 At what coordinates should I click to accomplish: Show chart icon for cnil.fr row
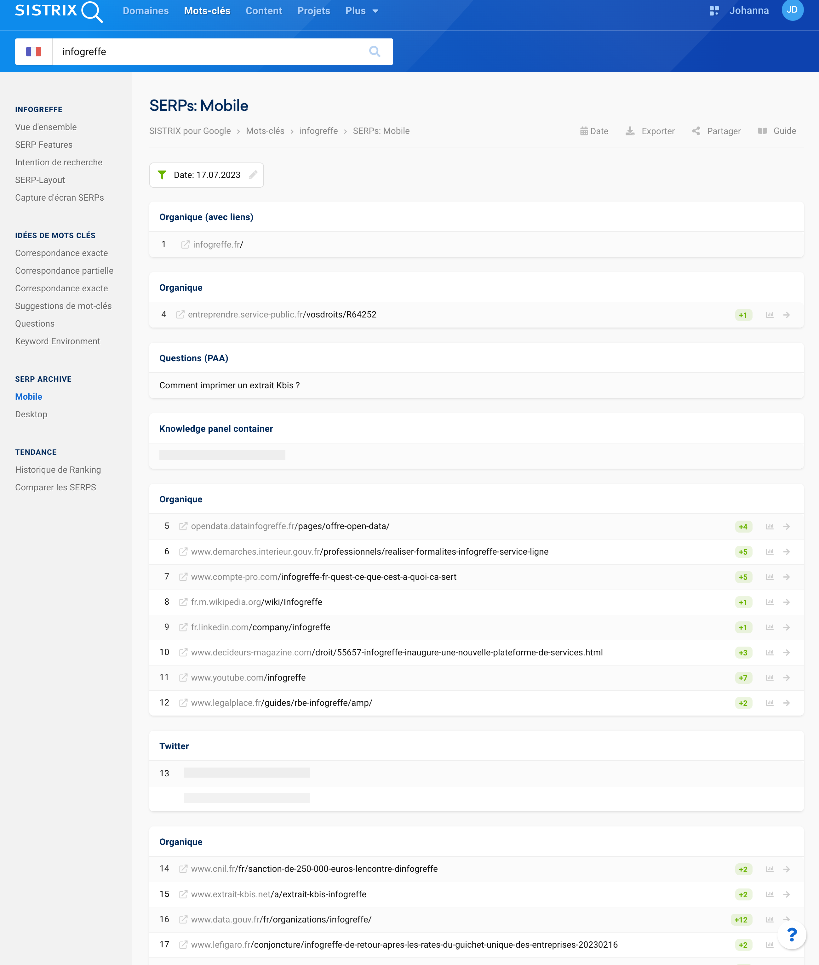tap(770, 869)
